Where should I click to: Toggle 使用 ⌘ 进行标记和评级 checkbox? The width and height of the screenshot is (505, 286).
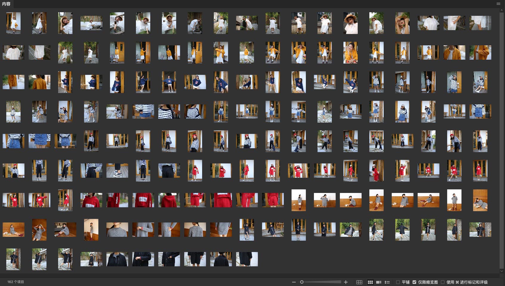(x=443, y=282)
